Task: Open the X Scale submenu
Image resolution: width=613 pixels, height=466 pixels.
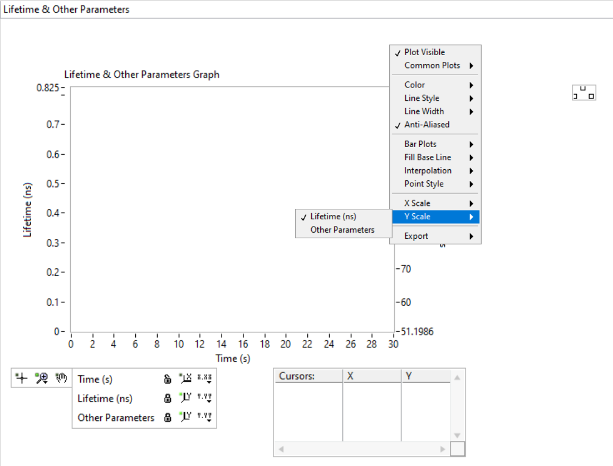Action: coord(435,203)
